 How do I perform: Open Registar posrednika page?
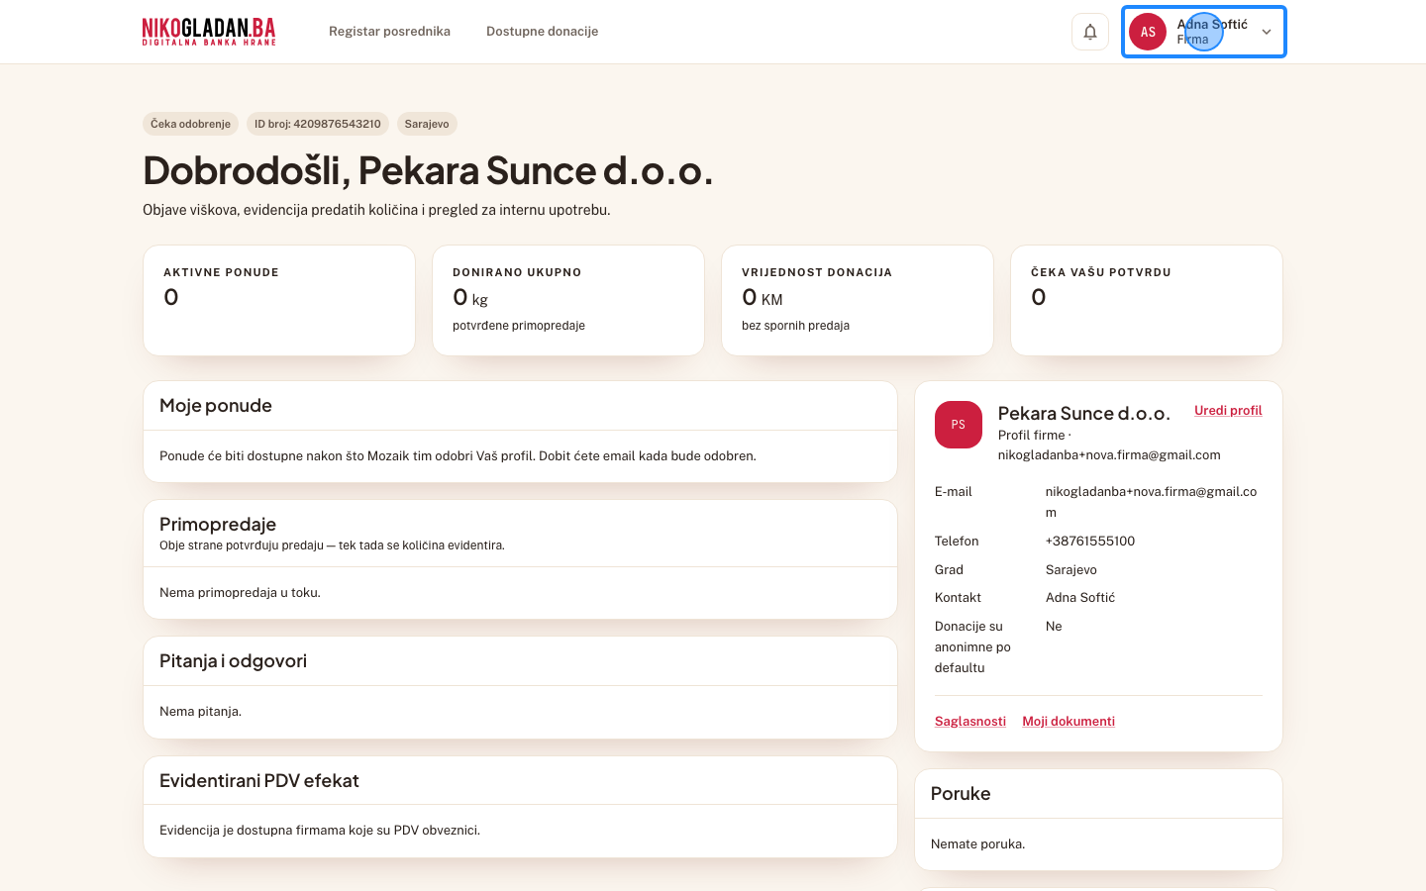[x=389, y=32]
